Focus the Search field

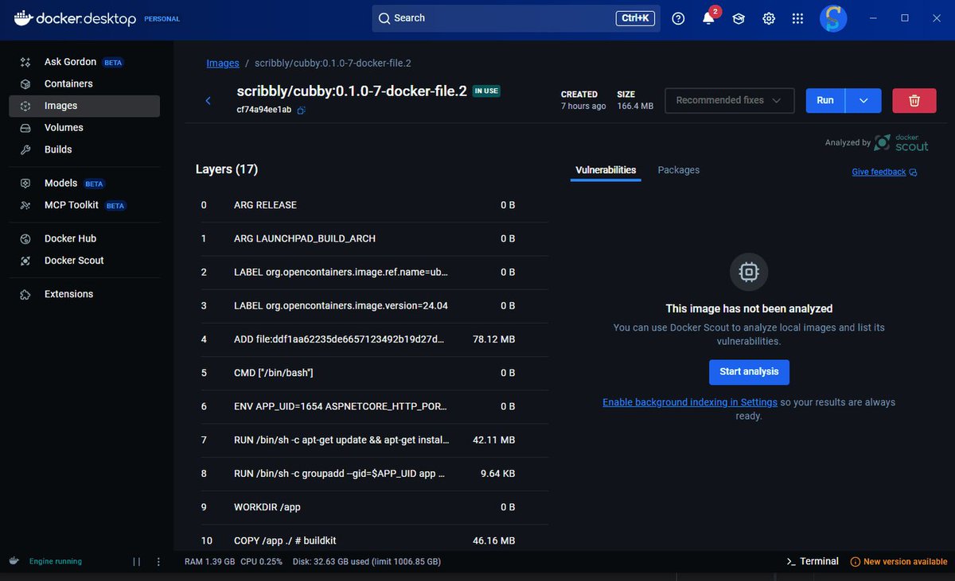(x=516, y=18)
